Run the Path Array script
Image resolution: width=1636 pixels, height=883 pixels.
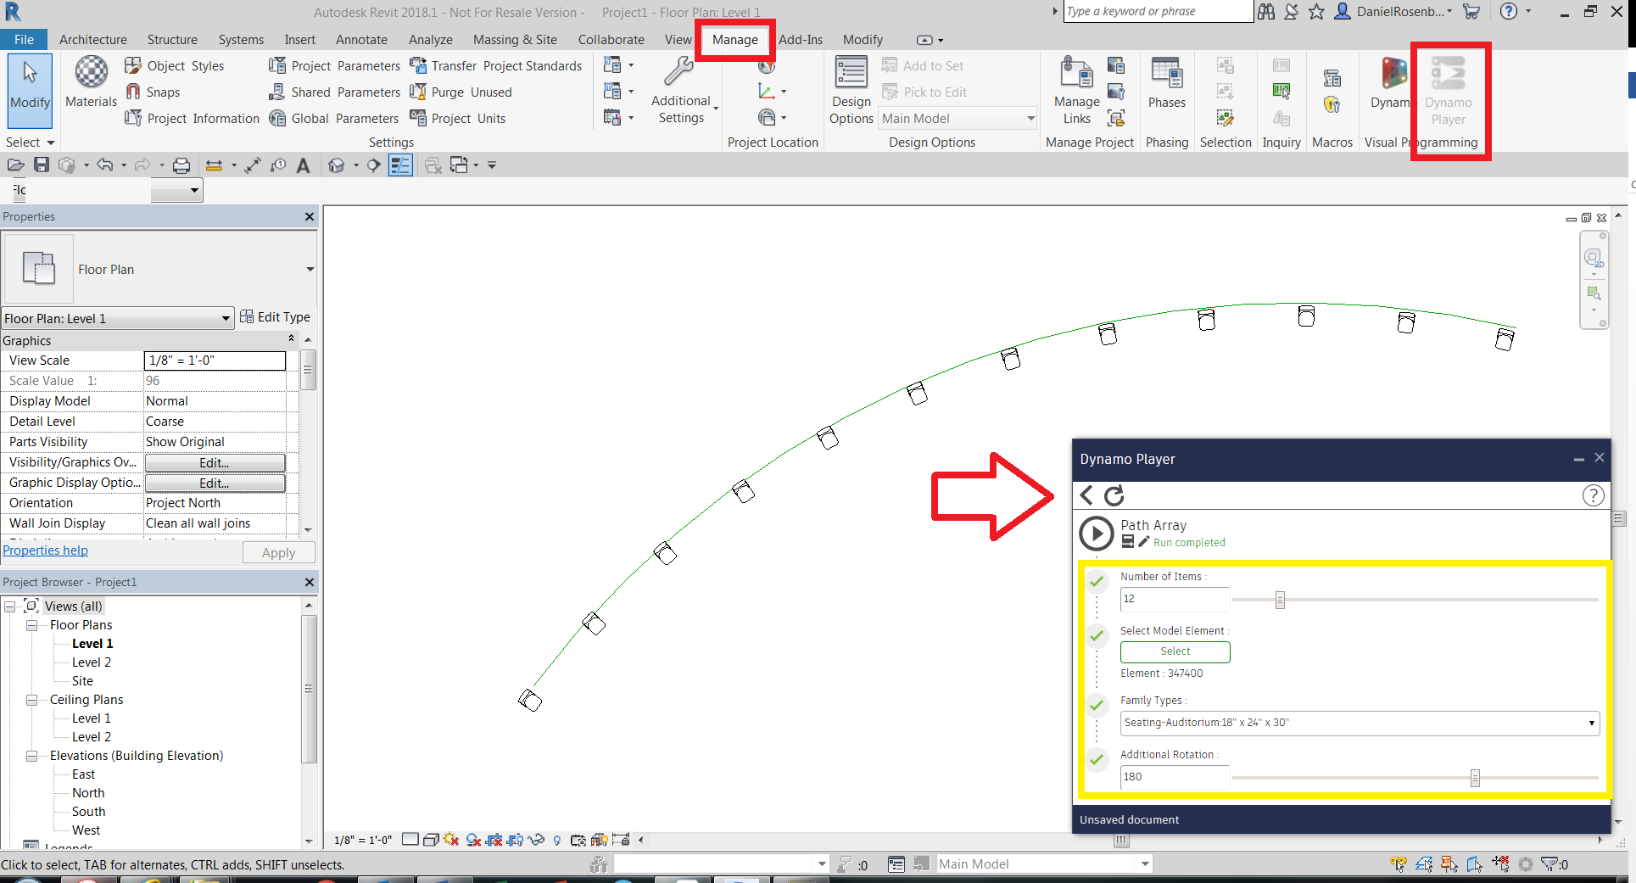tap(1096, 534)
